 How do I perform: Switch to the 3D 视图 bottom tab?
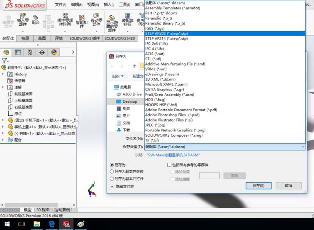click(43, 210)
